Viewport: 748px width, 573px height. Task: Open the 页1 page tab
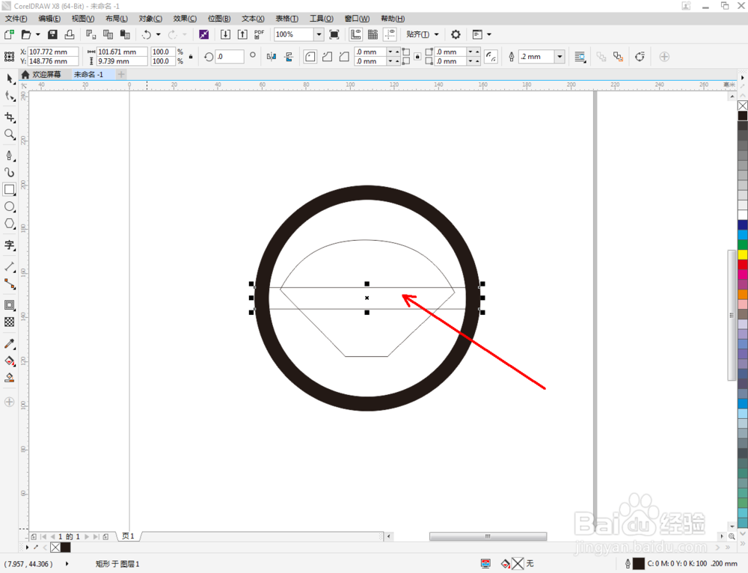[128, 536]
